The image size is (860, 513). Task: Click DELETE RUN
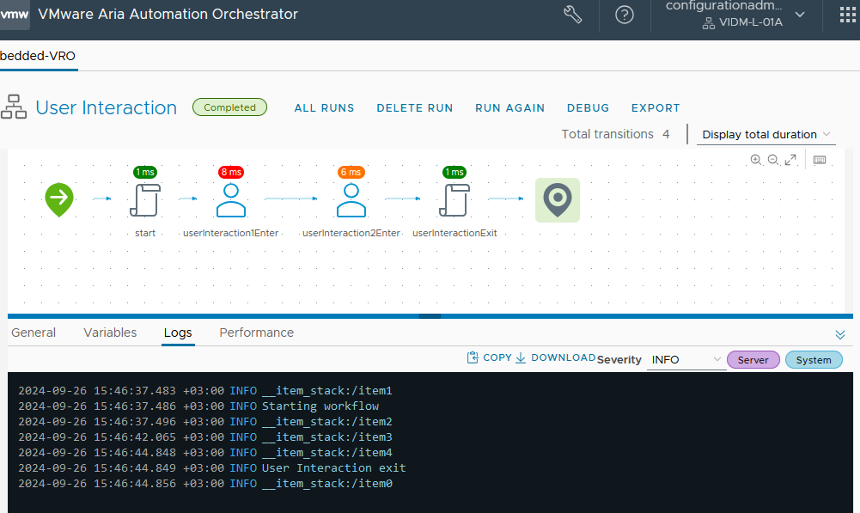[x=415, y=108]
